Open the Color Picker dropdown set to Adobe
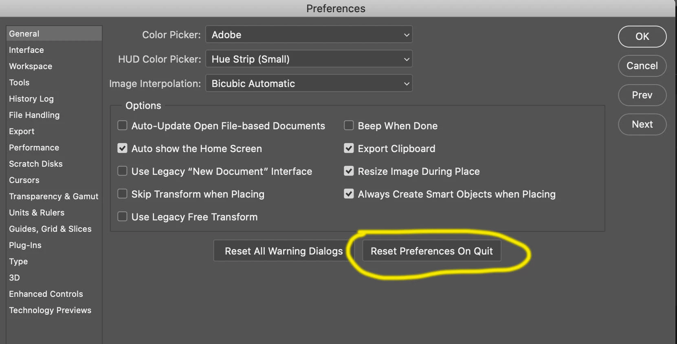Screen dimensions: 677x344 point(309,35)
